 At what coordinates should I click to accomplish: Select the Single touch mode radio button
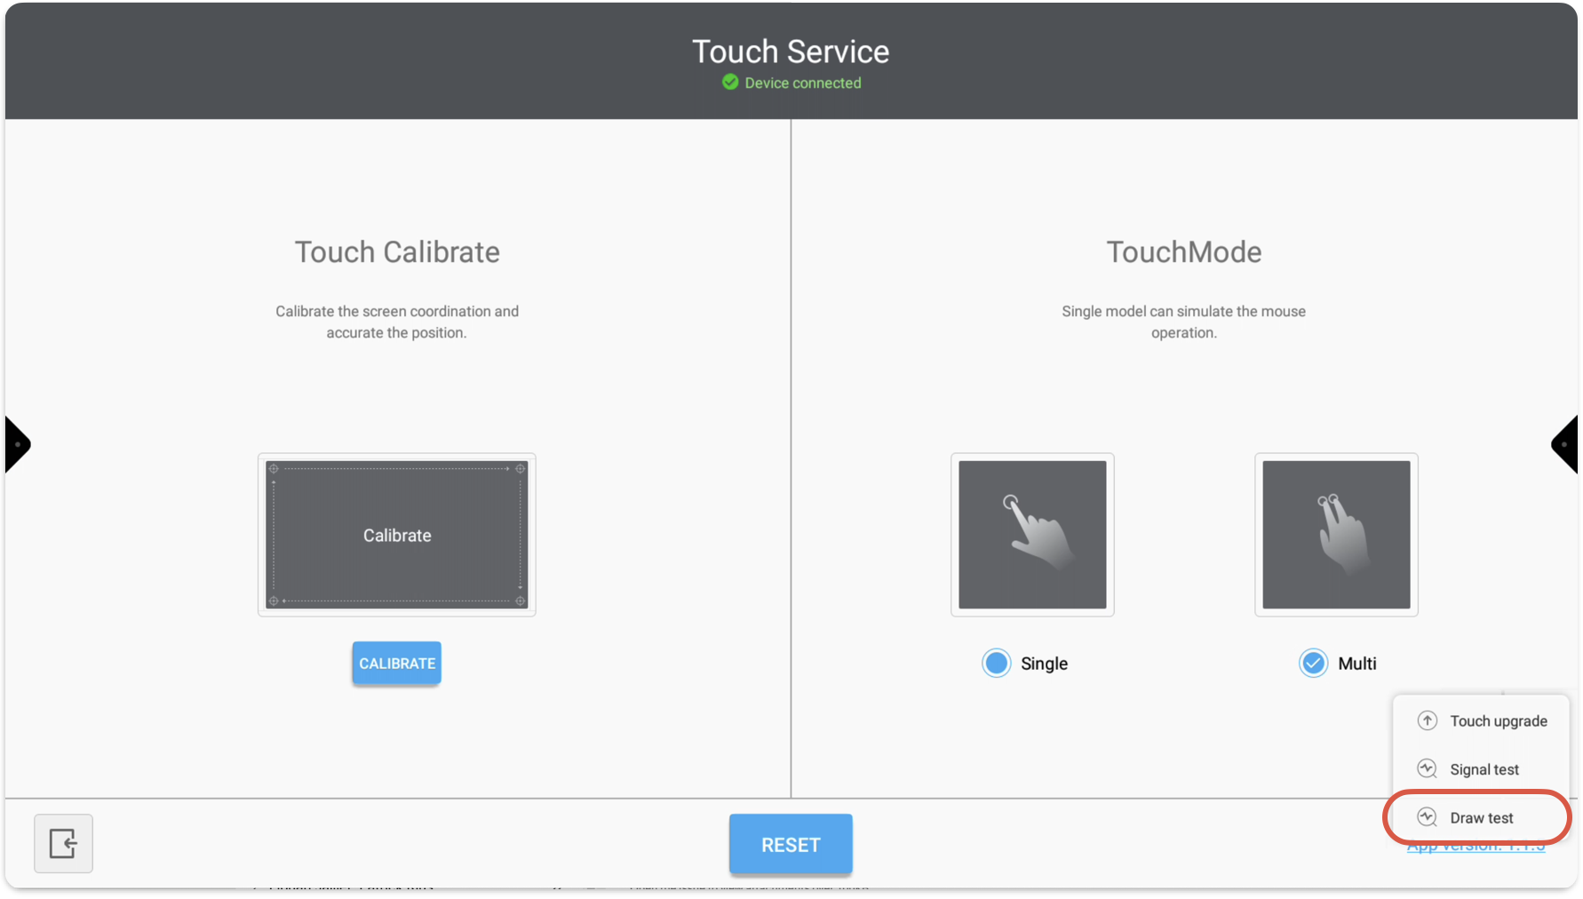tap(997, 664)
